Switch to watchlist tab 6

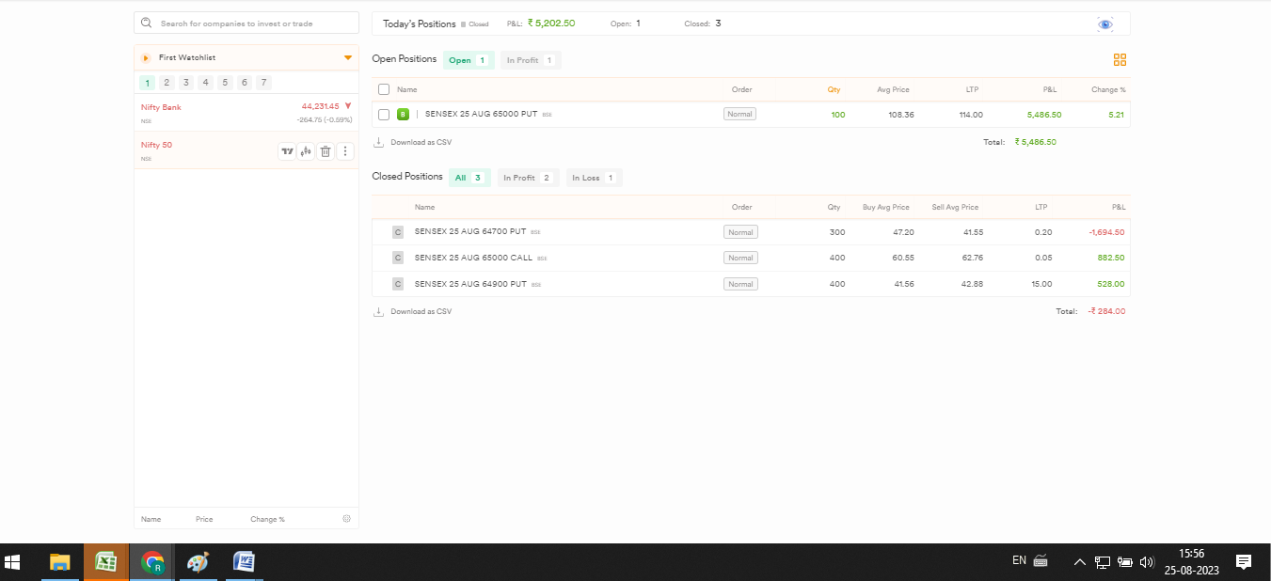(x=245, y=83)
